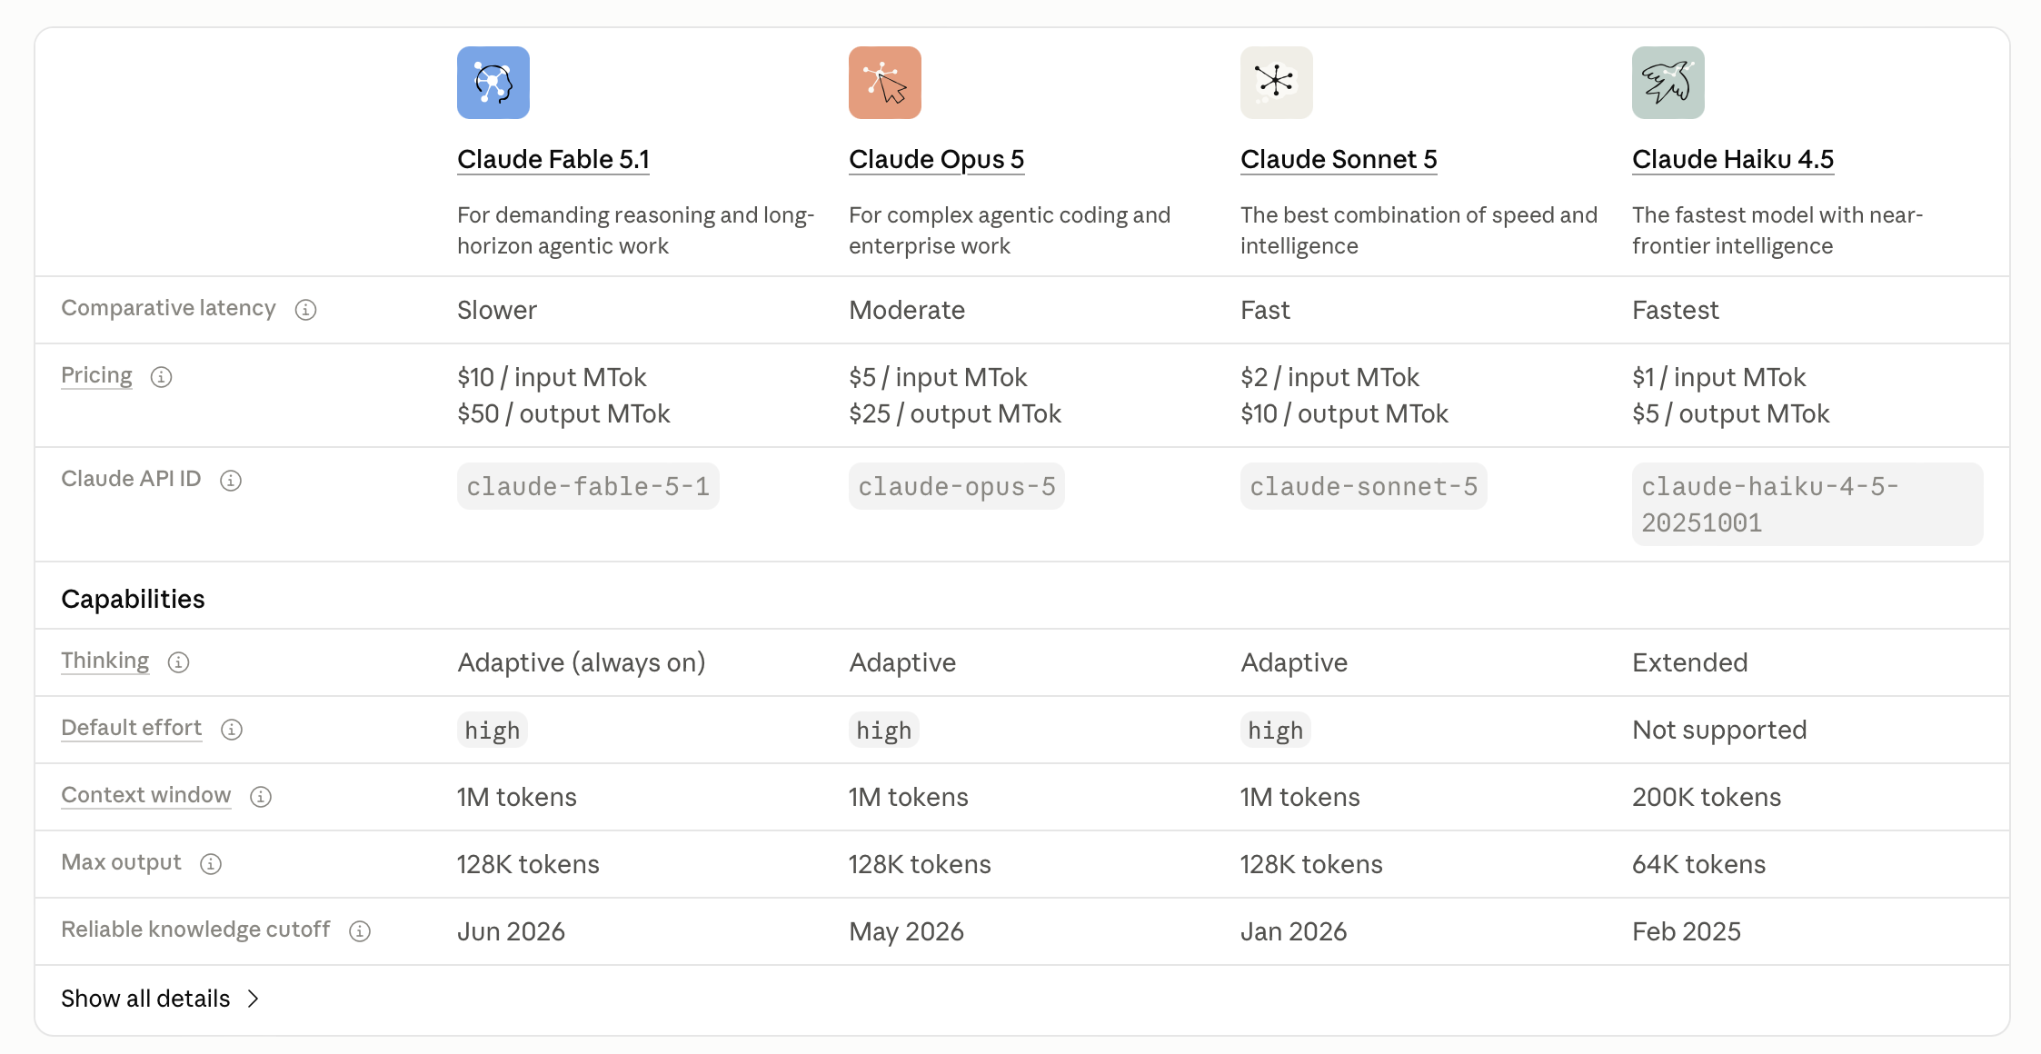Click the Feb 2025 knowledge cutoff

(x=1687, y=931)
